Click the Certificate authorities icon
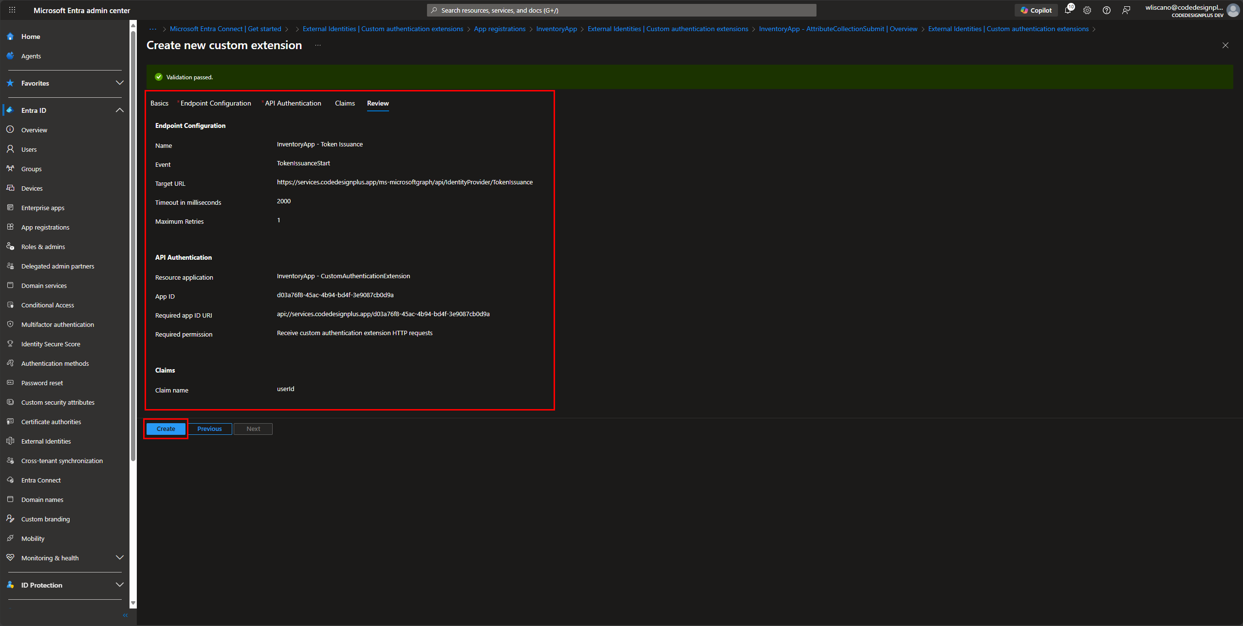This screenshot has width=1243, height=626. (x=10, y=422)
